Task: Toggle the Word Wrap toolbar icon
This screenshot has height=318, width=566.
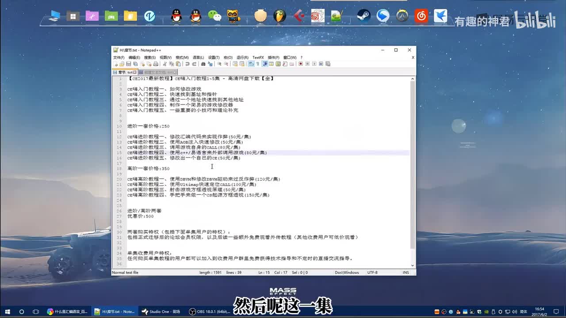Action: point(251,64)
